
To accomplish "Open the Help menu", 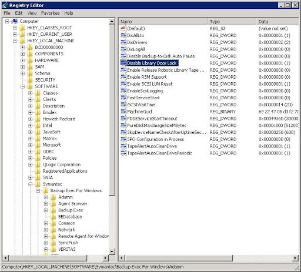I will (x=69, y=13).
